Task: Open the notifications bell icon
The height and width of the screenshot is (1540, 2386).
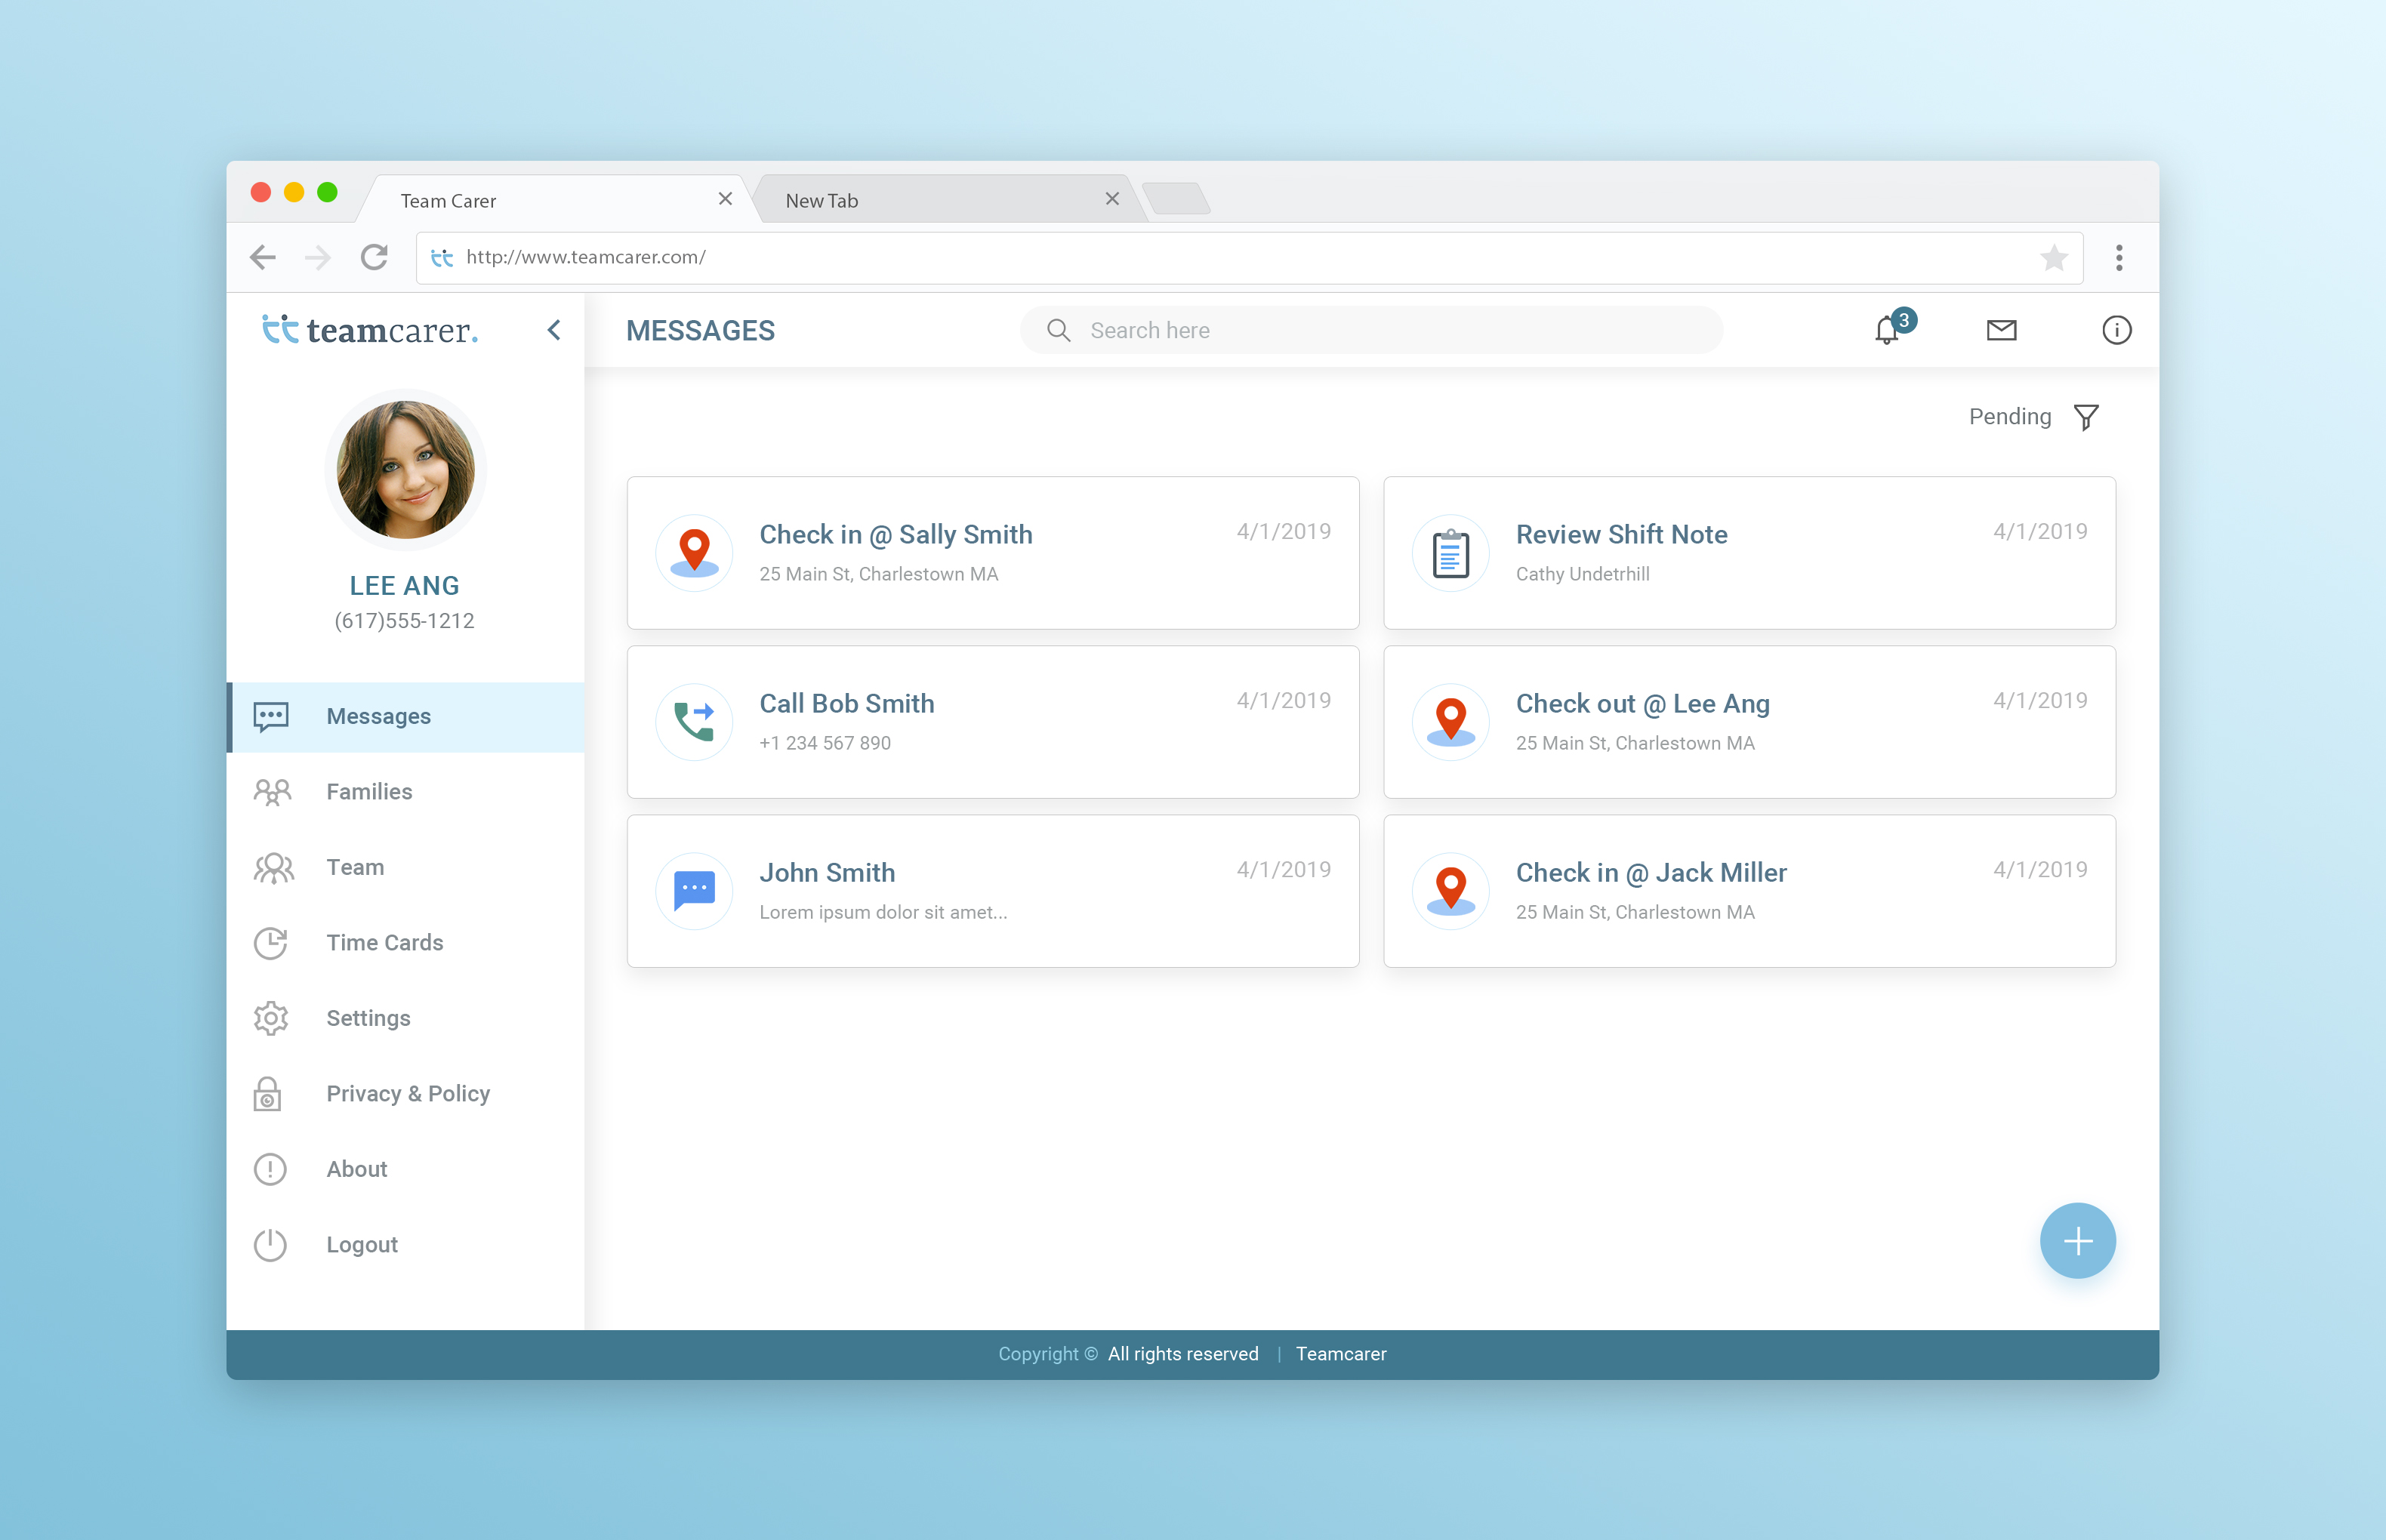Action: 1887,330
